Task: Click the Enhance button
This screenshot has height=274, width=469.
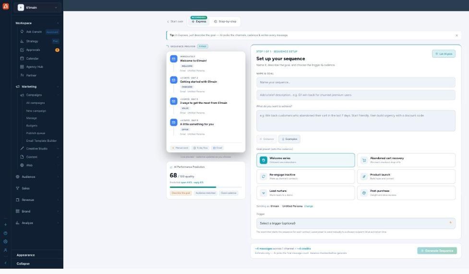Action: pos(266,139)
